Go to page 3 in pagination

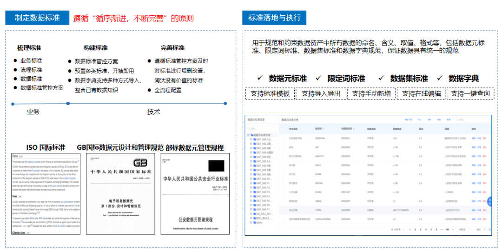click(x=420, y=229)
